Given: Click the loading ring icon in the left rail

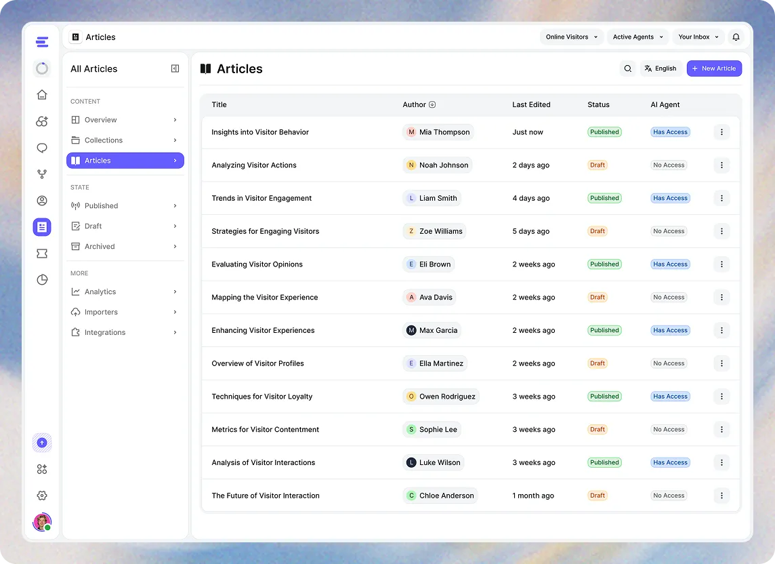Looking at the screenshot, I should coord(42,68).
